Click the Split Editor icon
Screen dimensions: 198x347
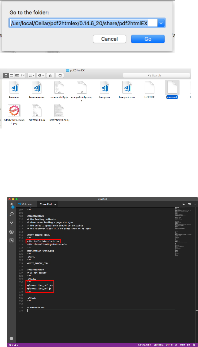tap(189, 204)
